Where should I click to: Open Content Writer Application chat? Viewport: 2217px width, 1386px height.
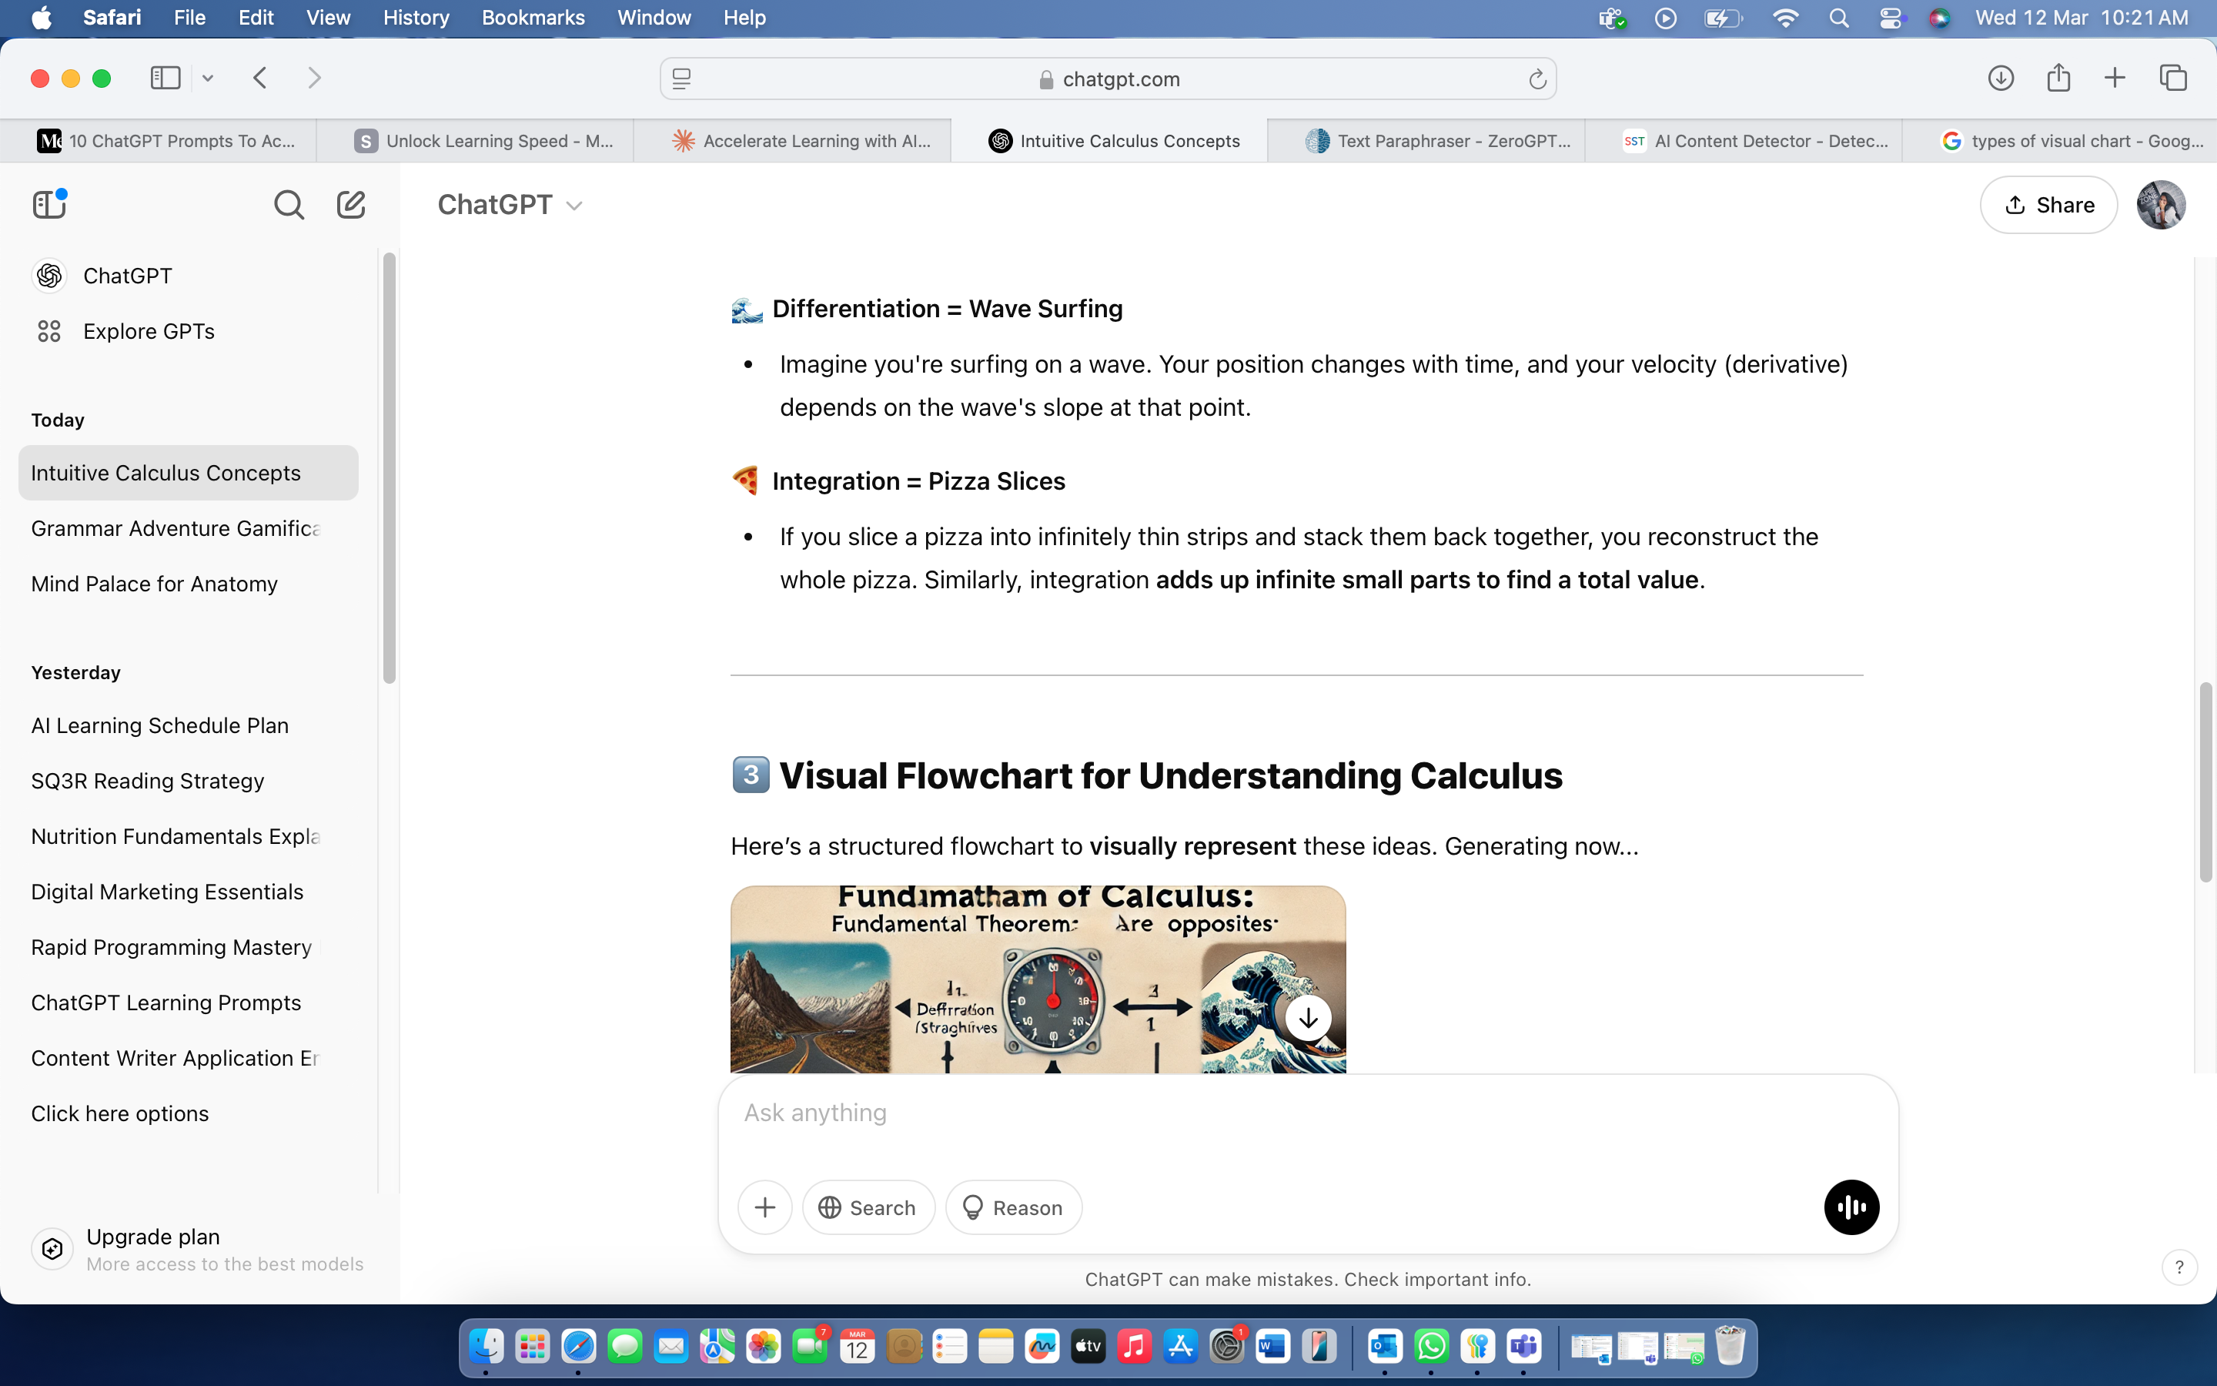tap(188, 1058)
